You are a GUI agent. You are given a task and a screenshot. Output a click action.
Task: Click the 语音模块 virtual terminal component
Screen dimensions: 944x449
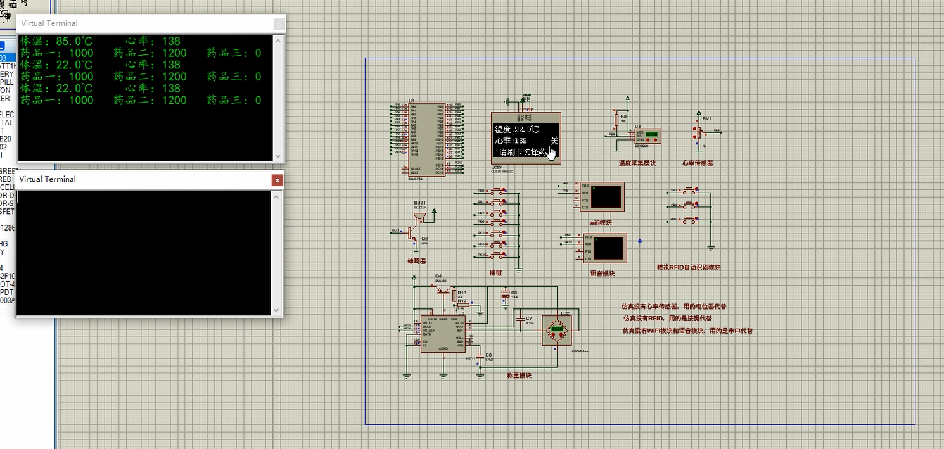tap(604, 248)
